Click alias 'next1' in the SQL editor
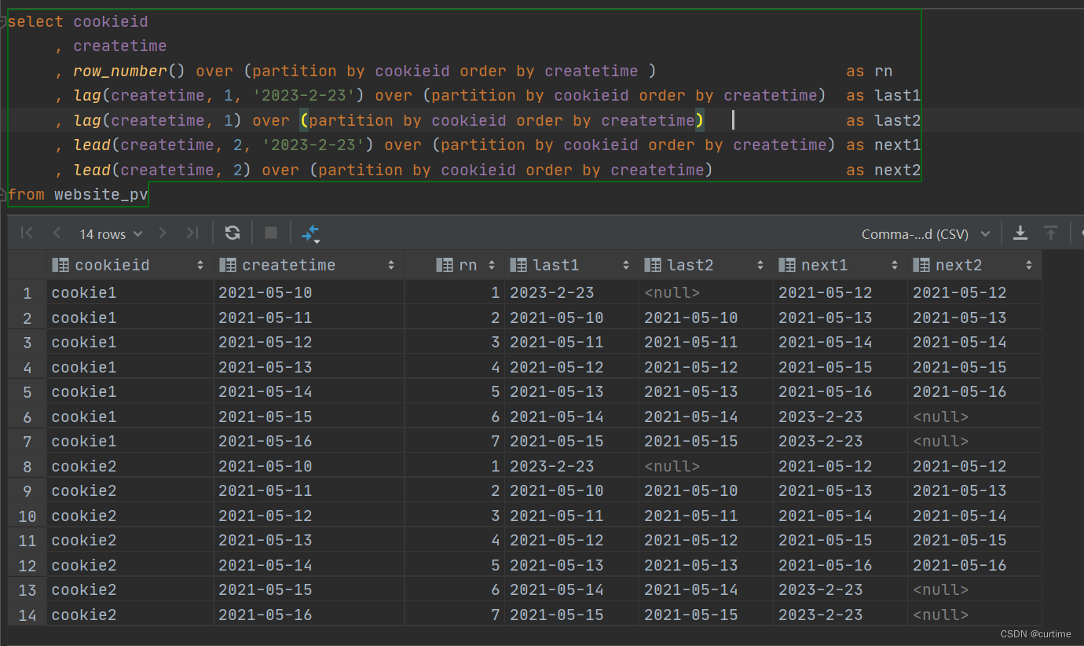The height and width of the screenshot is (646, 1084). 898,145
